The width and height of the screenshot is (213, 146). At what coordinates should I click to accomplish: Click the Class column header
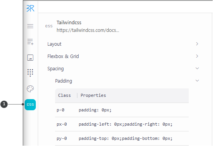[64, 95]
